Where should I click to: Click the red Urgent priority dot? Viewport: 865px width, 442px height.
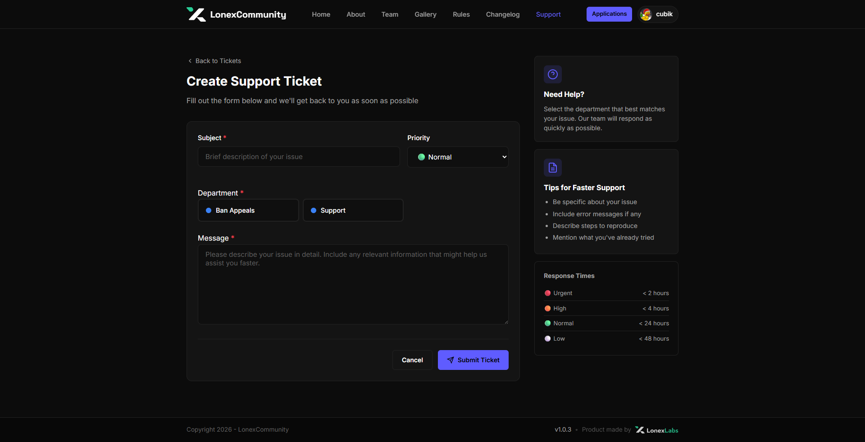tap(548, 293)
